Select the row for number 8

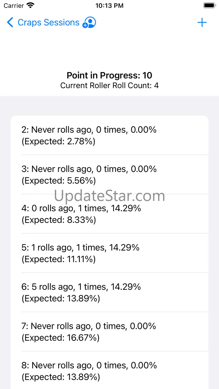click(109, 371)
